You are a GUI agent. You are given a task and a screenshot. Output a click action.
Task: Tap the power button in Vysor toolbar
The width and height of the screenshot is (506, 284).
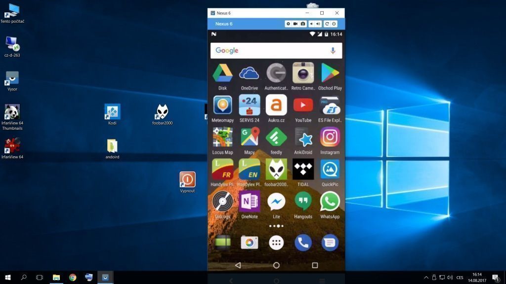[334, 24]
